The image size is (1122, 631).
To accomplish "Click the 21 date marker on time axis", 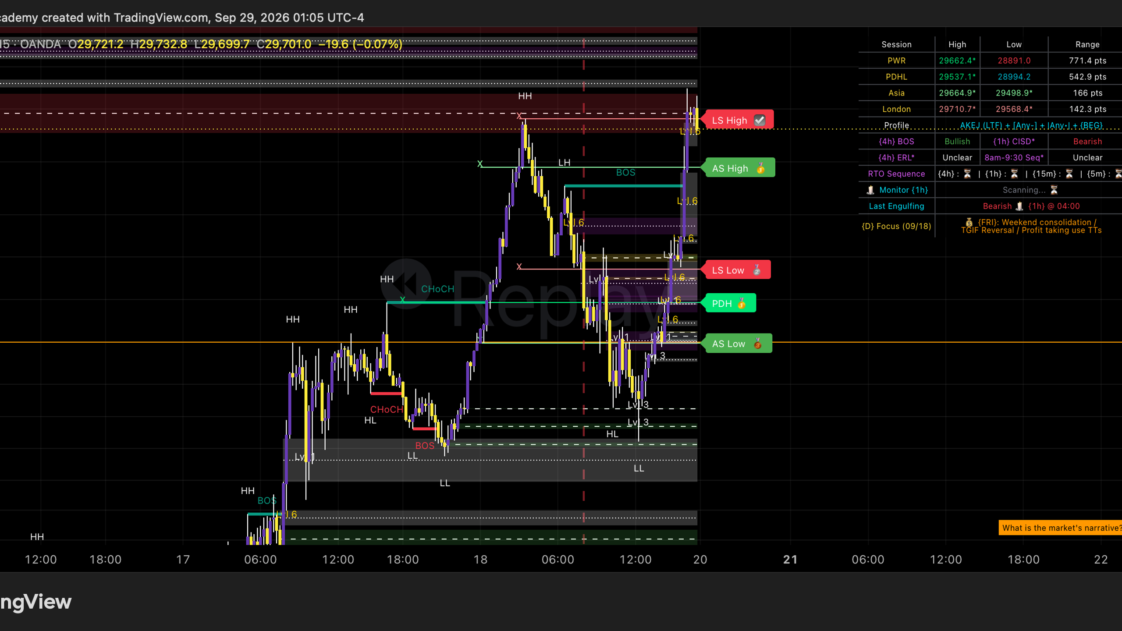I will 790,560.
